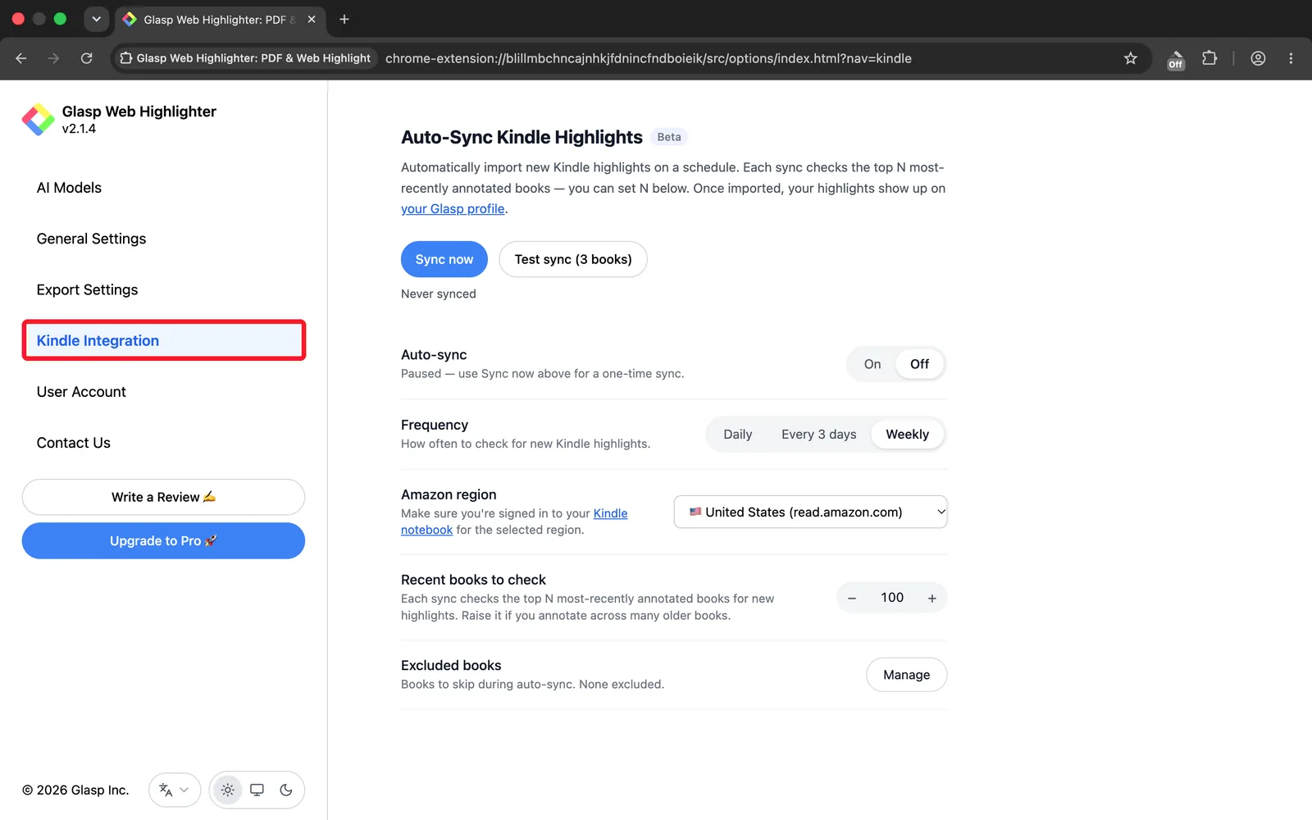This screenshot has width=1312, height=820.
Task: Open the your Glasp profile link
Action: (x=453, y=209)
